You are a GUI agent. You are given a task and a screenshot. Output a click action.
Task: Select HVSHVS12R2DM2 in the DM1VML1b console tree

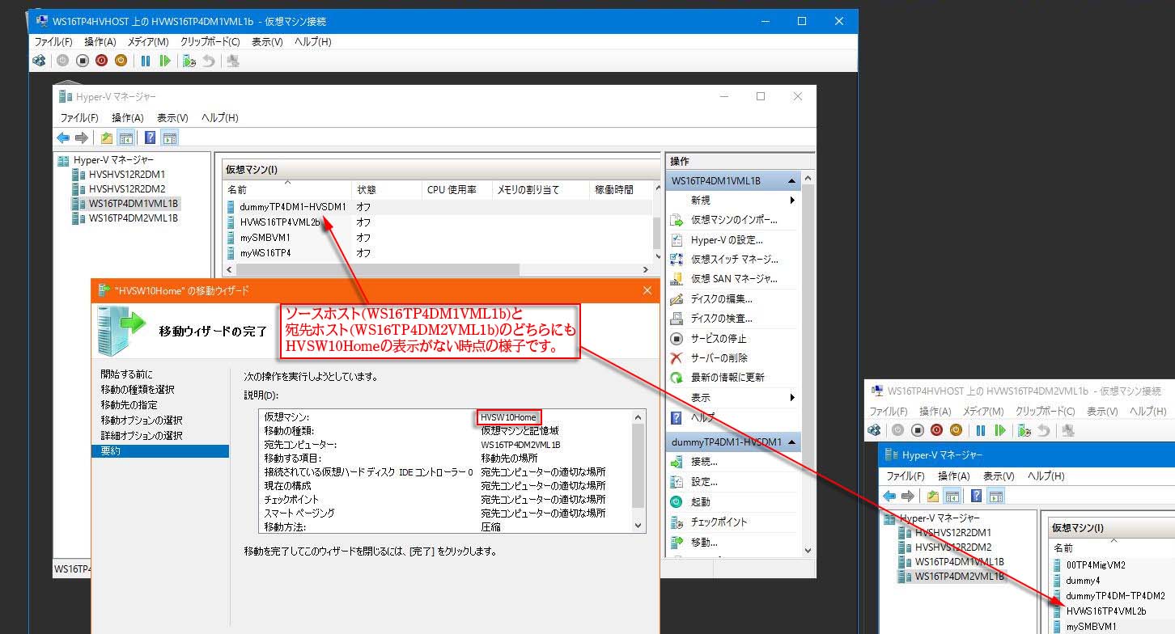click(126, 188)
